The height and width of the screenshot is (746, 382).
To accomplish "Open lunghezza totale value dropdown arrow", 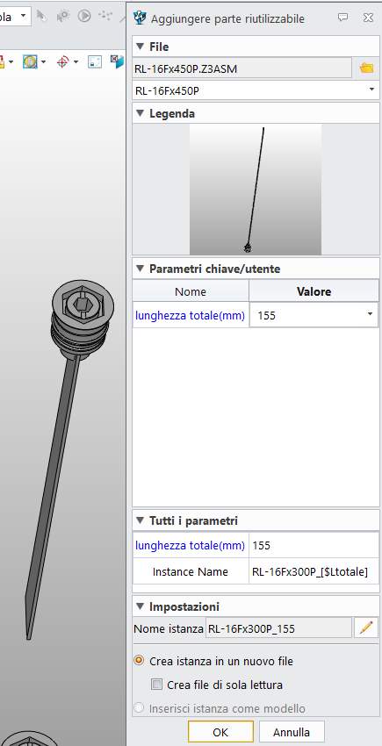I will (370, 314).
